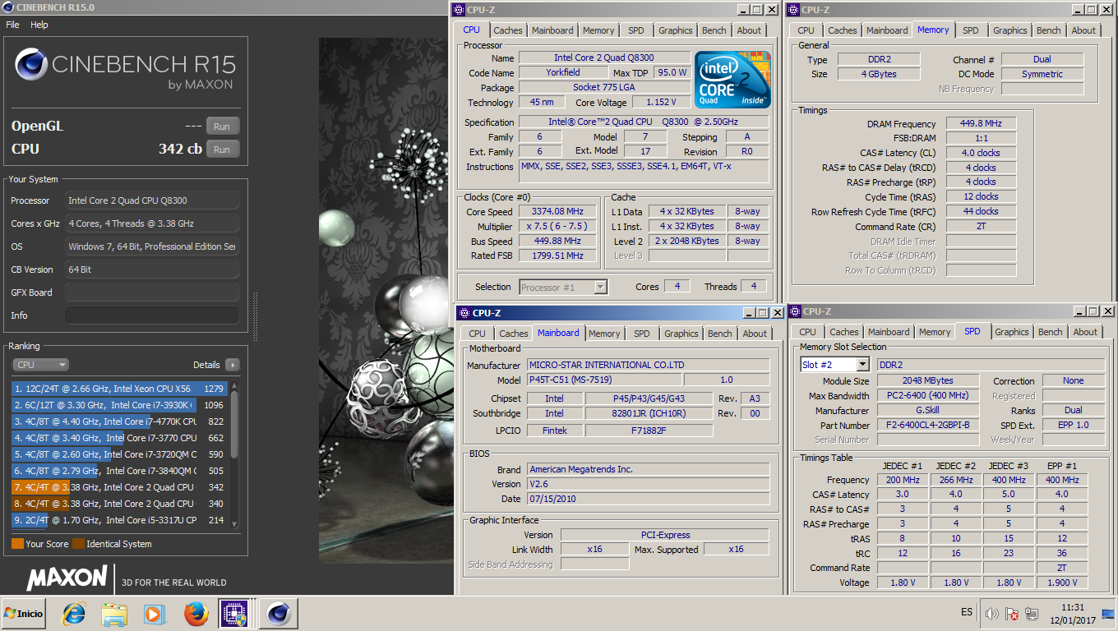Screen dimensions: 1118x631
Task: Open the CPU ranking type dropdown
Action: tap(41, 365)
